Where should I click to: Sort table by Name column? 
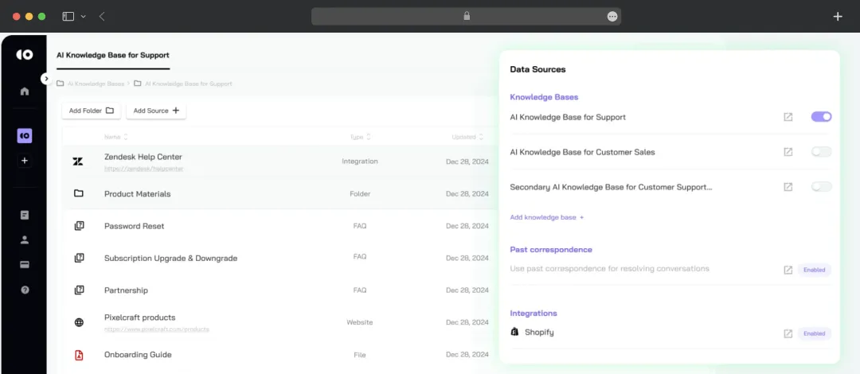(x=115, y=137)
